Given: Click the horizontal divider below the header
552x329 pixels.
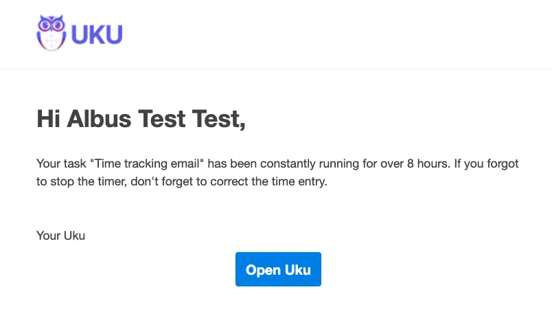Looking at the screenshot, I should pos(276,69).
